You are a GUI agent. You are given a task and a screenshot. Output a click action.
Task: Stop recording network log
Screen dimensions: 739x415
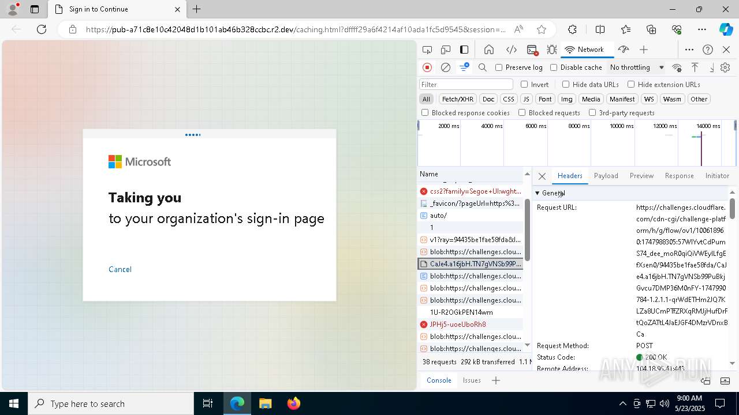point(427,67)
